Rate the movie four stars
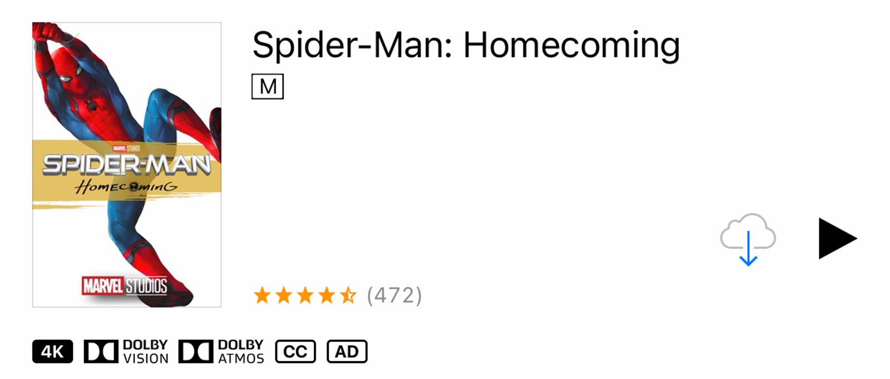Viewport: 890px width, 379px height. tap(327, 295)
